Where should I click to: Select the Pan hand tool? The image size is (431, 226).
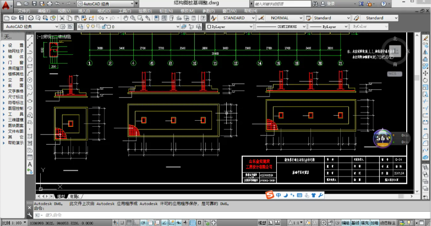[126, 18]
